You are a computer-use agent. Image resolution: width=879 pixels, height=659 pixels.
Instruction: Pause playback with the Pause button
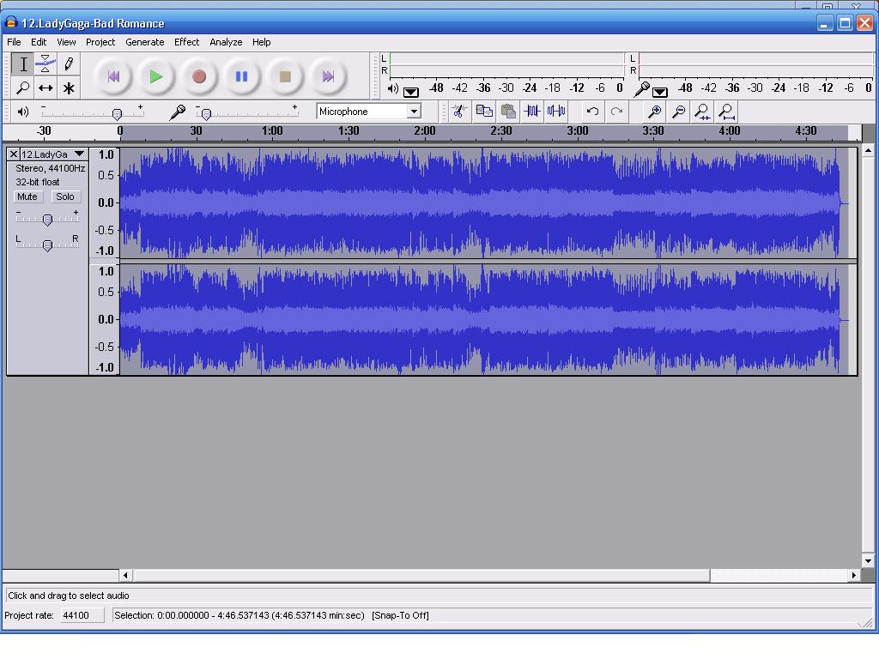pos(241,76)
